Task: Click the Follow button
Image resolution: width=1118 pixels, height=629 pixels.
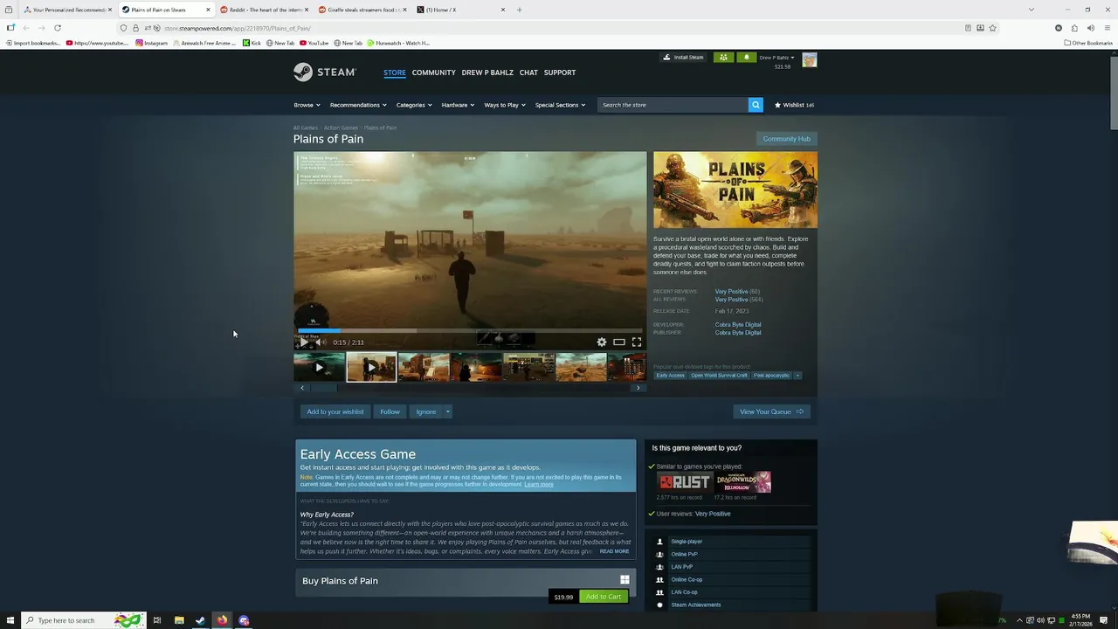Action: click(x=390, y=411)
